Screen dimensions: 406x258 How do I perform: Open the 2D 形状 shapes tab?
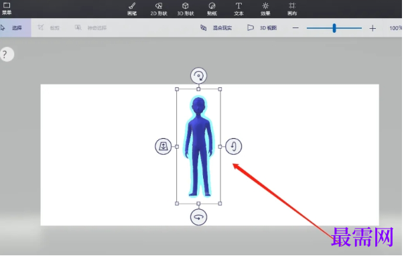(x=159, y=9)
